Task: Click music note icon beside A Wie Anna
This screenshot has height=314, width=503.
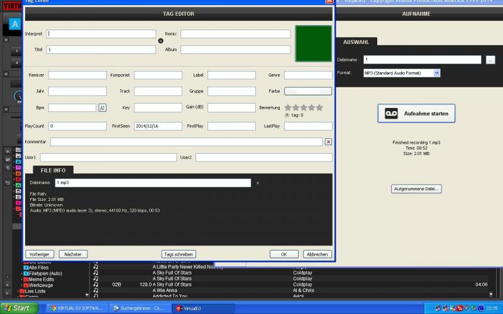Action: pyautogui.click(x=96, y=290)
